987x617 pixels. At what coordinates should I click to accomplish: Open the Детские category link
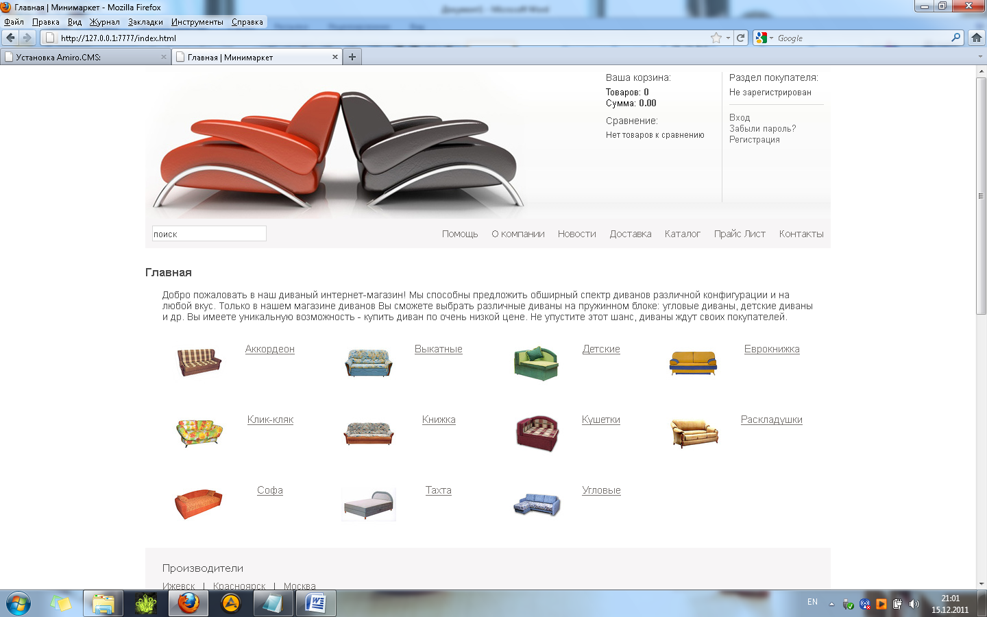(x=601, y=349)
